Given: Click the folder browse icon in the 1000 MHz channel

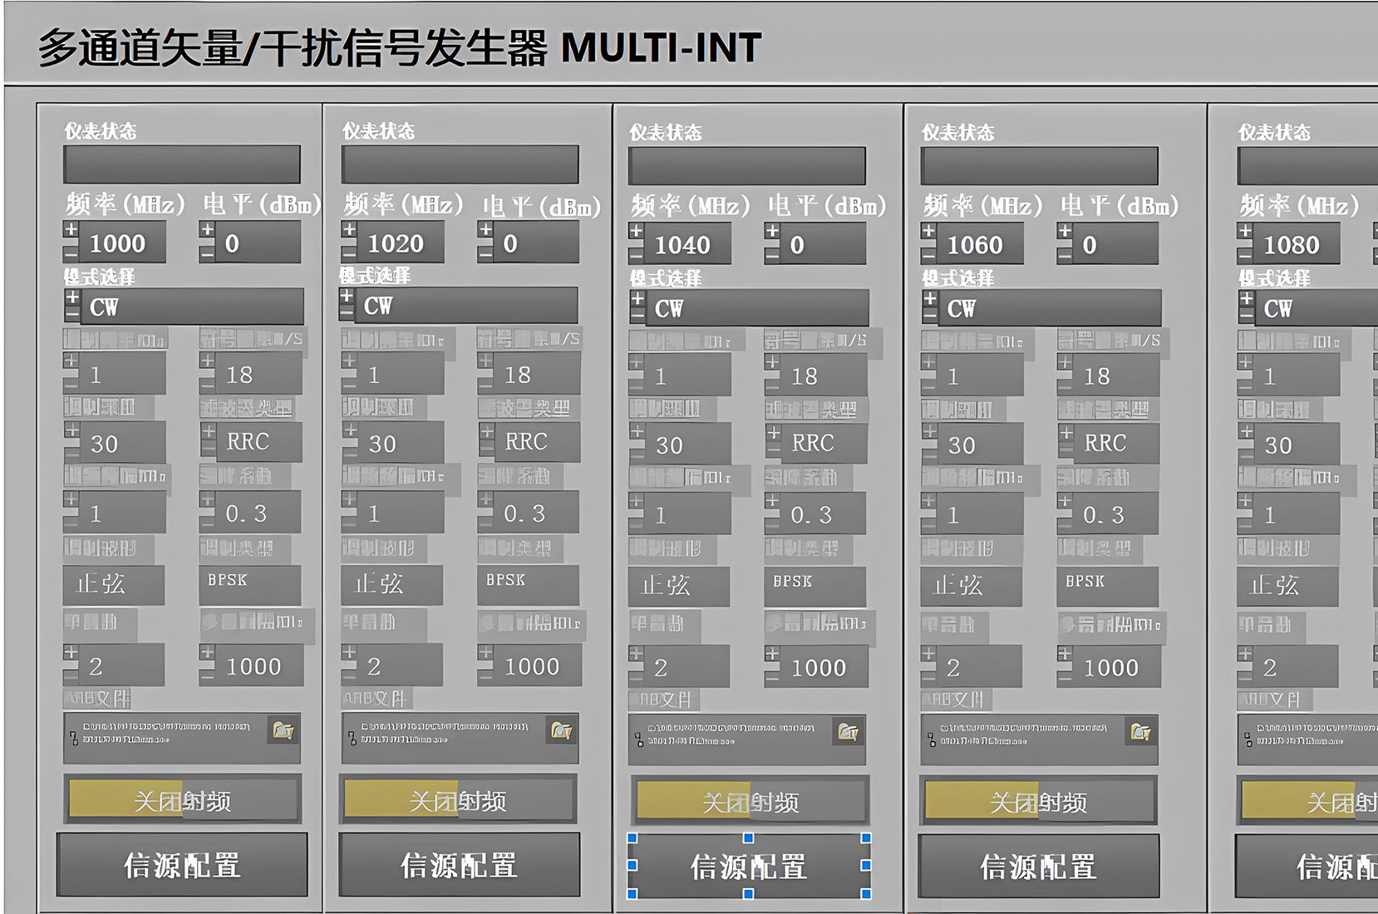Looking at the screenshot, I should point(283,730).
